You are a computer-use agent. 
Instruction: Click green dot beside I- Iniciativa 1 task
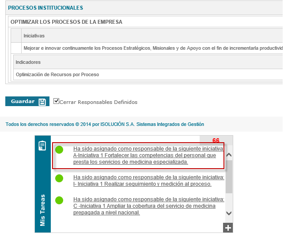click(59, 178)
